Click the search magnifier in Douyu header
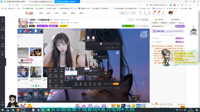 134,13
